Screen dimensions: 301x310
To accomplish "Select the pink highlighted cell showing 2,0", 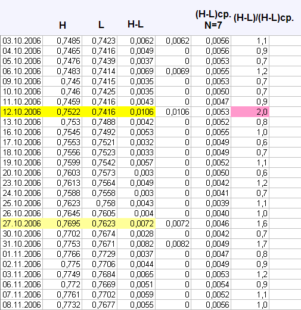I will point(250,112).
